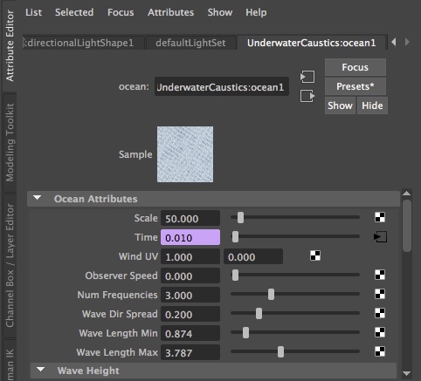
Task: Click the Scale slider handle
Action: pos(240,217)
